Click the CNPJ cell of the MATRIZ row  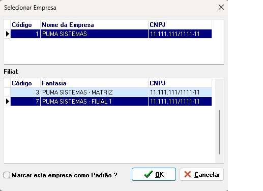pyautogui.click(x=180, y=92)
